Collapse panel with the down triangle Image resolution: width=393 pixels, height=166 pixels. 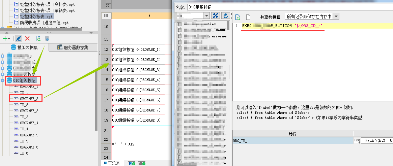coord(91,33)
